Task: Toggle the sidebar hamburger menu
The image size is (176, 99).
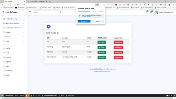Action: [x=30, y=12]
